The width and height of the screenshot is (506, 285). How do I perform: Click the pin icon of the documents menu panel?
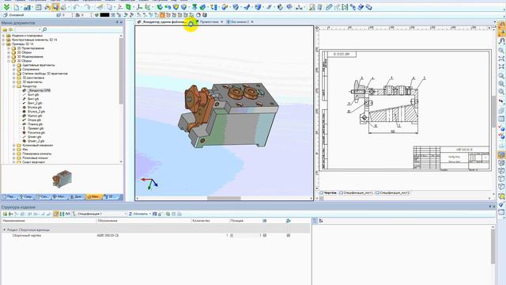[x=117, y=23]
